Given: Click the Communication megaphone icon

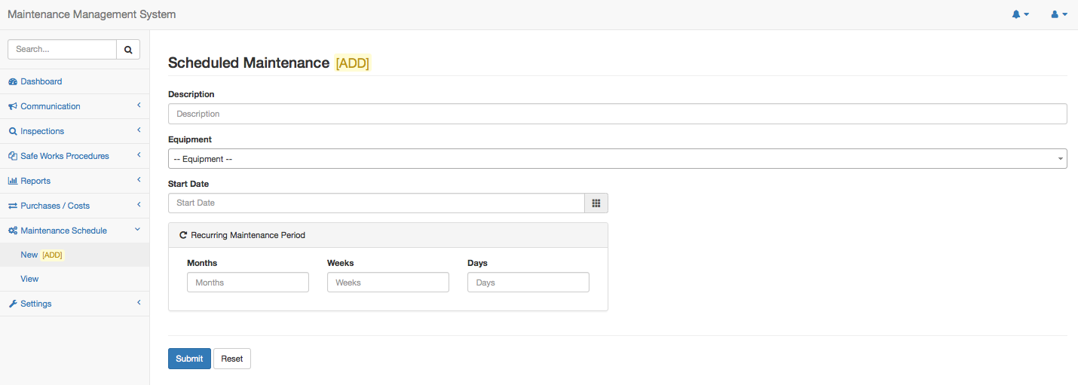Looking at the screenshot, I should click(x=13, y=106).
